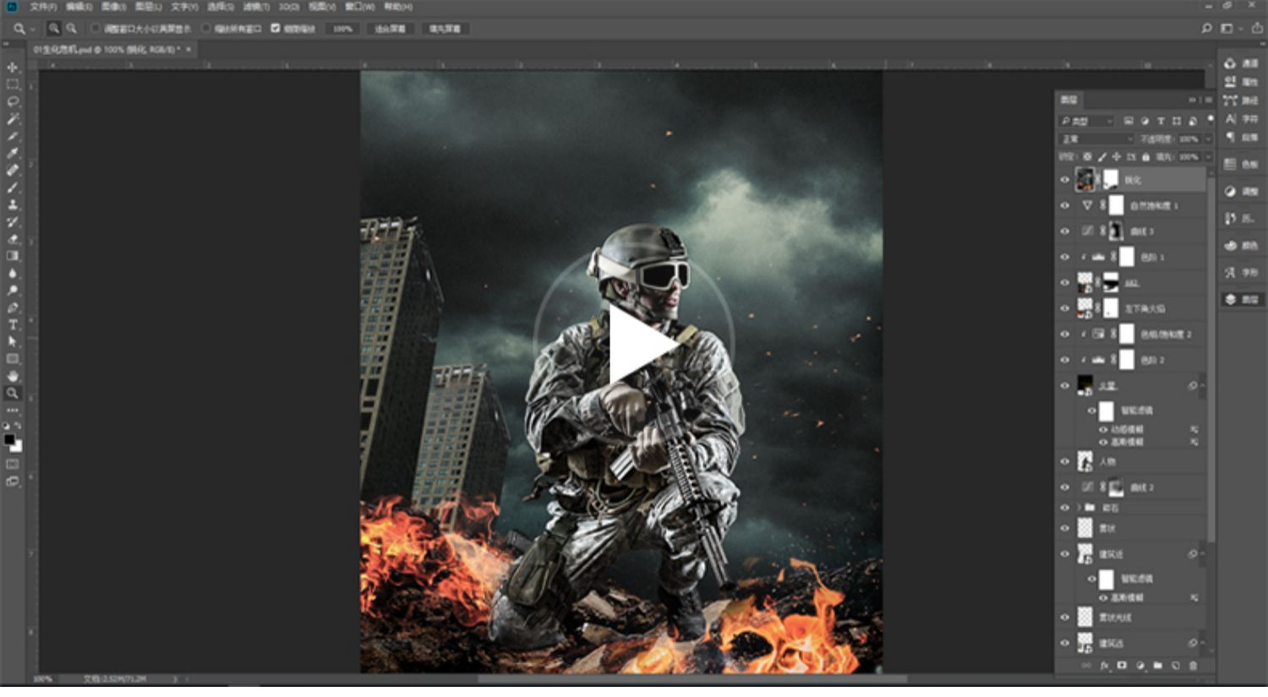Select the Move tool

pos(12,68)
